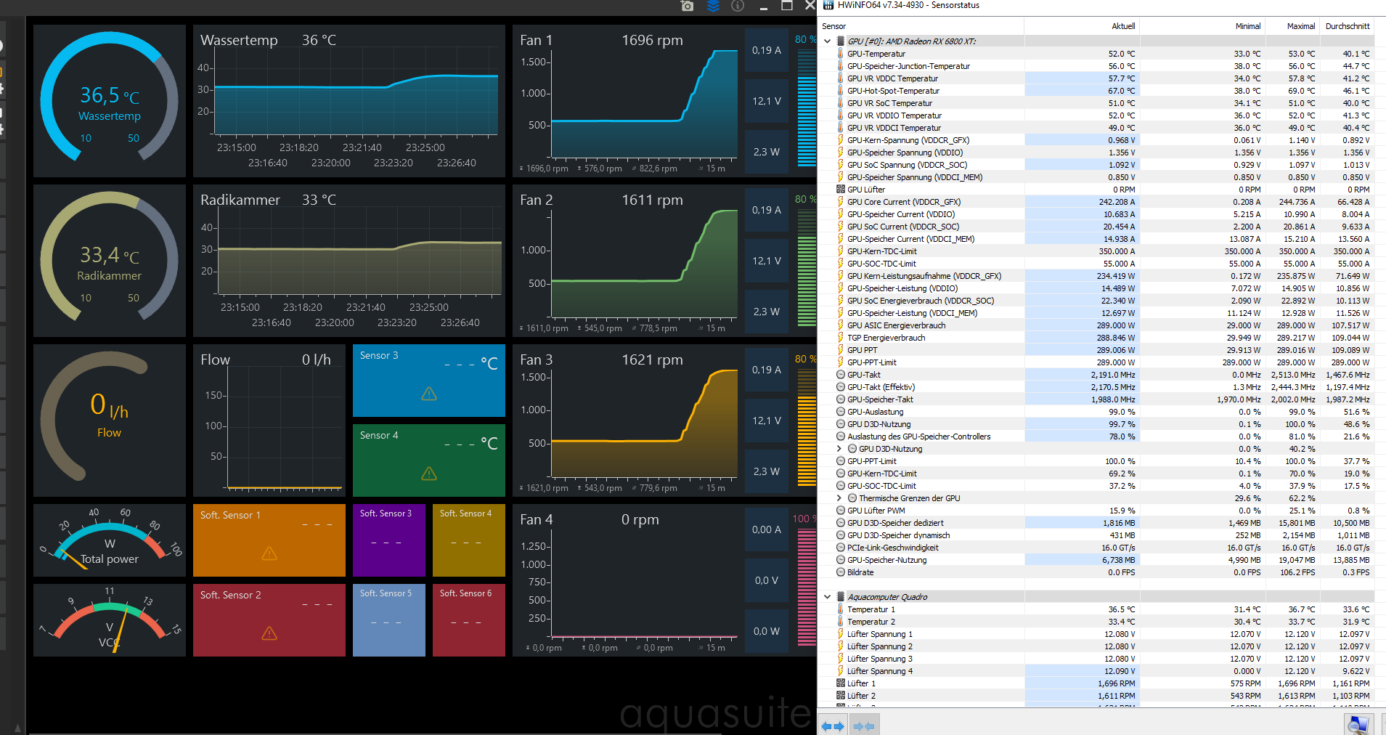Click the blue layers icon in aquasuite toolbar
The height and width of the screenshot is (735, 1386).
pyautogui.click(x=713, y=6)
